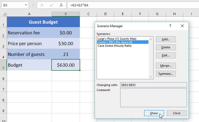Click the Insert Function fx icon
Viewport: 199px width, 122px height.
click(61, 5)
